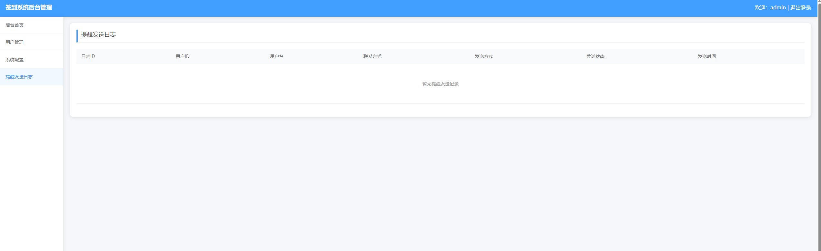Open the 后台首页 sidebar menu item

pos(15,25)
